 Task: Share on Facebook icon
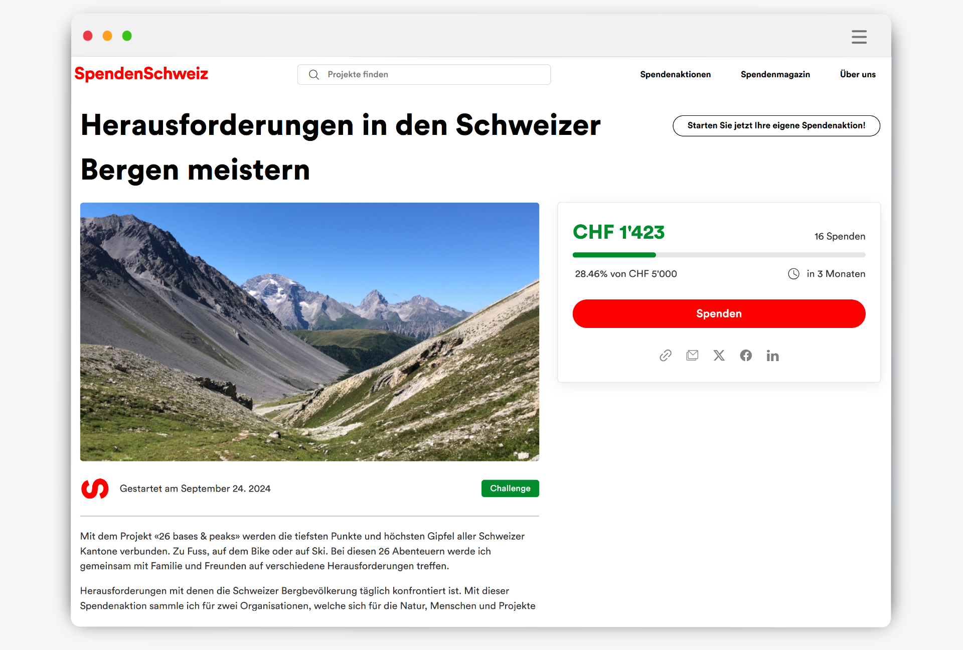746,356
